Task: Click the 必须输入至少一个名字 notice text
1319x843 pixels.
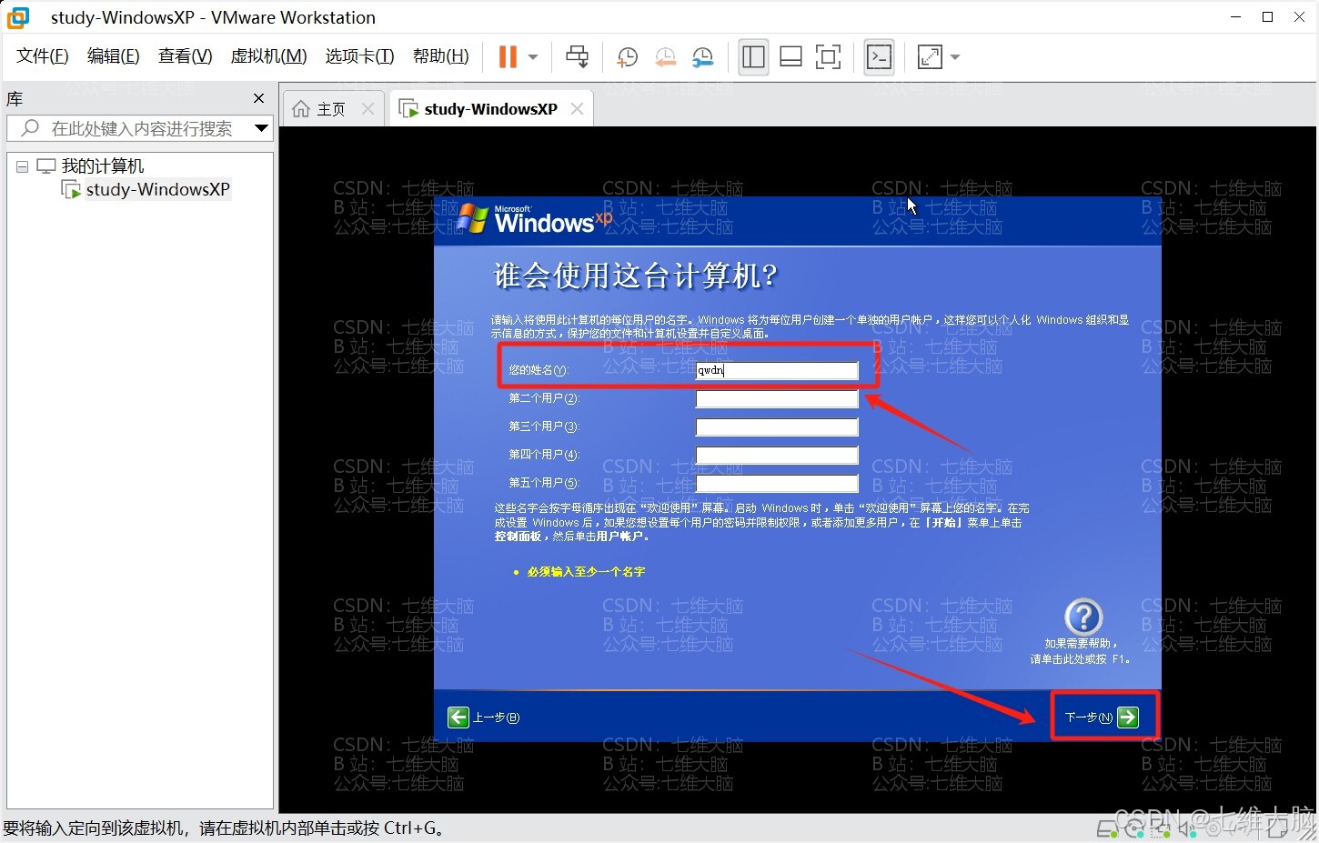Action: coord(586,572)
